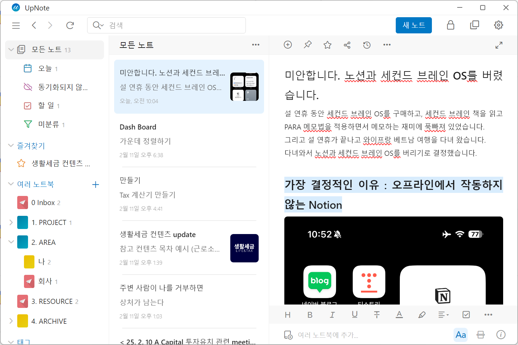This screenshot has width=518, height=345.
Task: Click the highlighted heading 가장 결정적인 이유
Action: (394, 195)
